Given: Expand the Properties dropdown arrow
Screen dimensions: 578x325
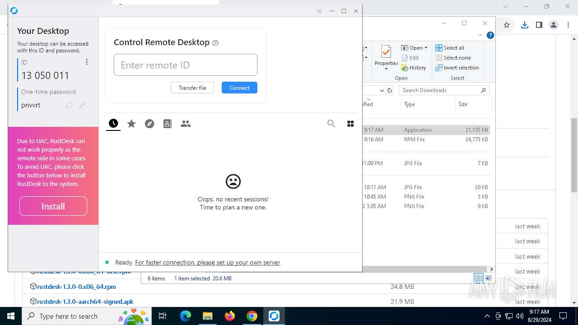Looking at the screenshot, I should coord(386,69).
